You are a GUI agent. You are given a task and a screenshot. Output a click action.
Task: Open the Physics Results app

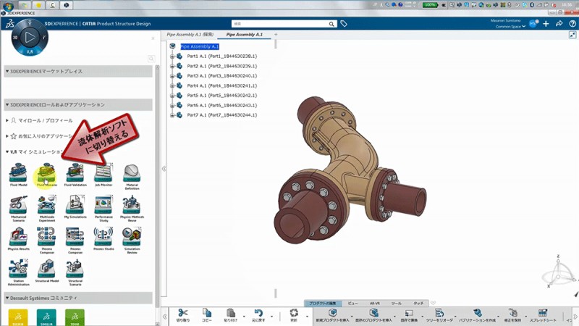[19, 238]
